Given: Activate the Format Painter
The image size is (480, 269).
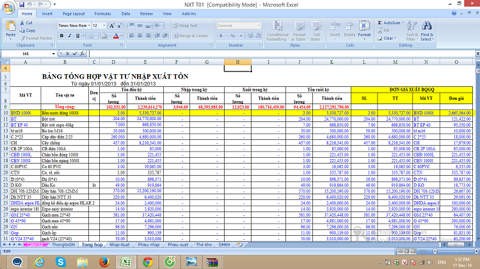Looking at the screenshot, I should [36, 38].
